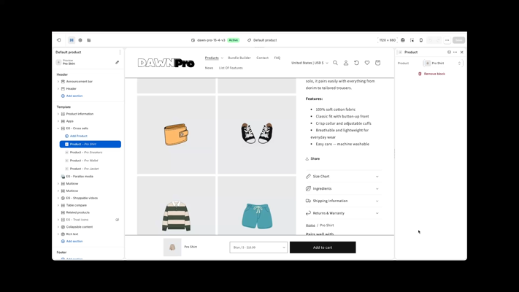Click the Save button
519x292 pixels.
[x=458, y=40]
